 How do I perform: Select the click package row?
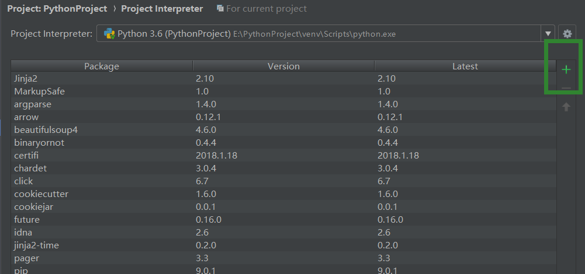[x=283, y=181]
